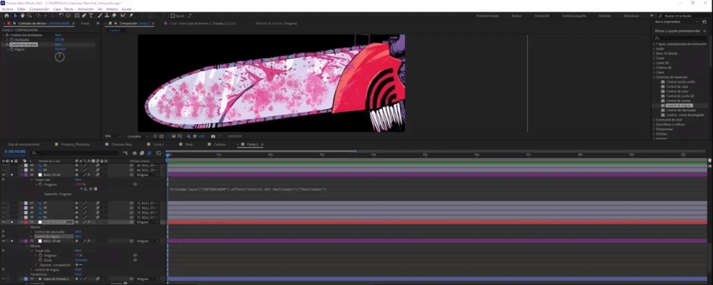Click the Home icon in the toolbar
This screenshot has height=285, width=713.
click(x=6, y=16)
